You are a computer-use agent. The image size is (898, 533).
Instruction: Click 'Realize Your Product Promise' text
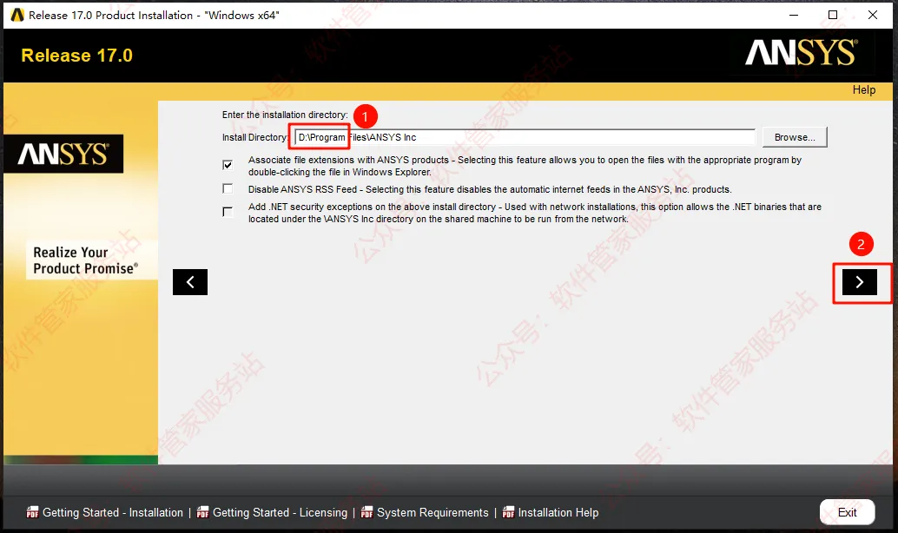(x=85, y=260)
